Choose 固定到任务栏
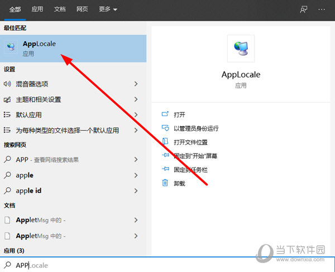The height and width of the screenshot is (272, 335). [190, 170]
